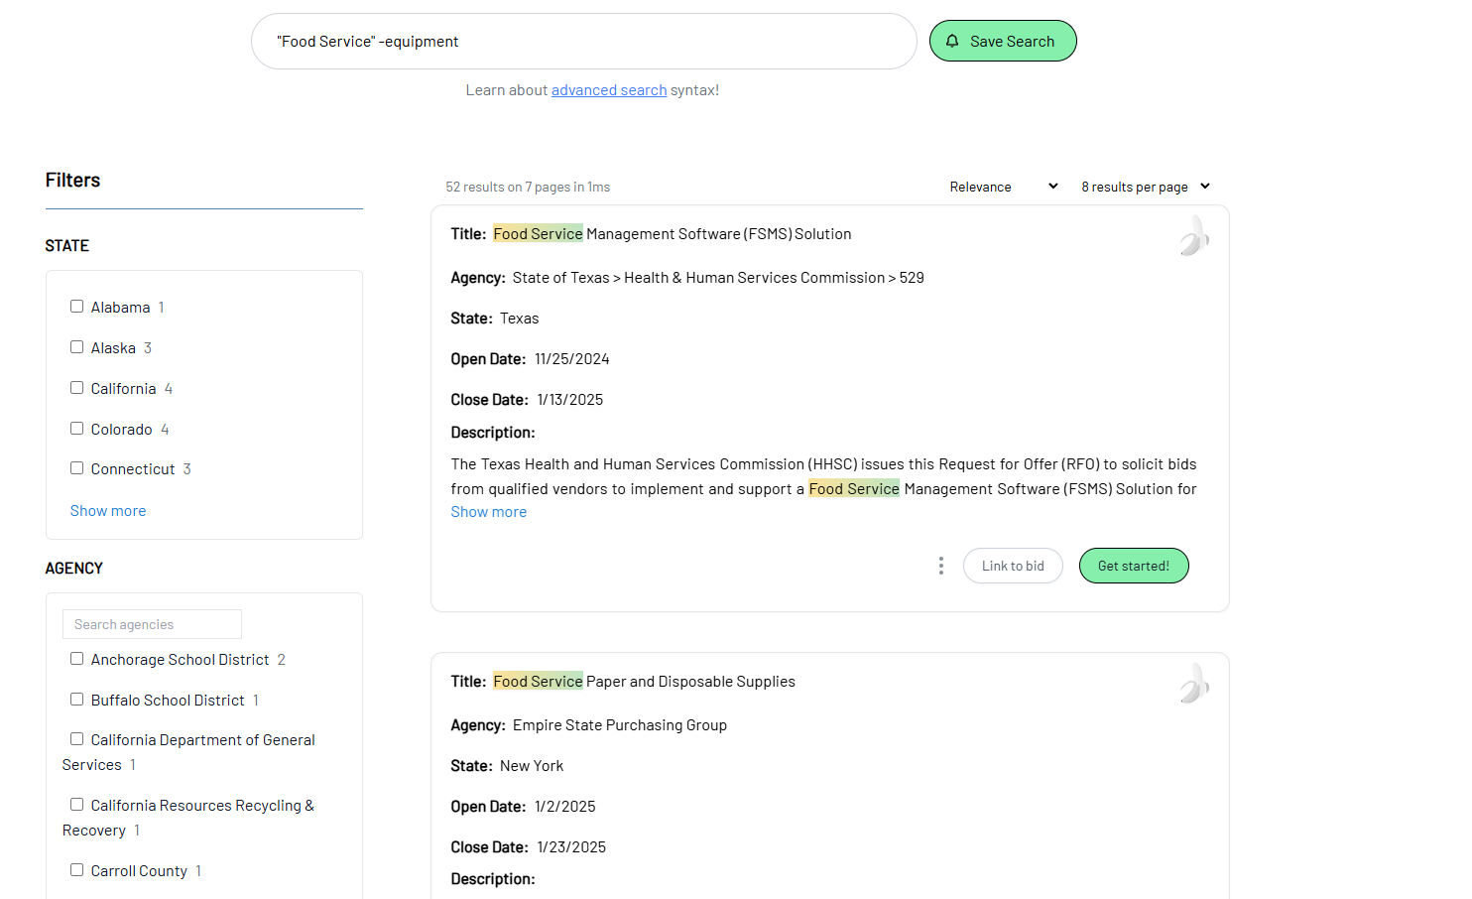Click the banana icon on Food Service Management Software card
The image size is (1472, 899).
click(1194, 236)
